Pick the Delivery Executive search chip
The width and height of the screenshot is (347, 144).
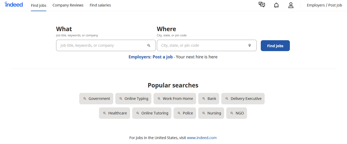(246, 99)
